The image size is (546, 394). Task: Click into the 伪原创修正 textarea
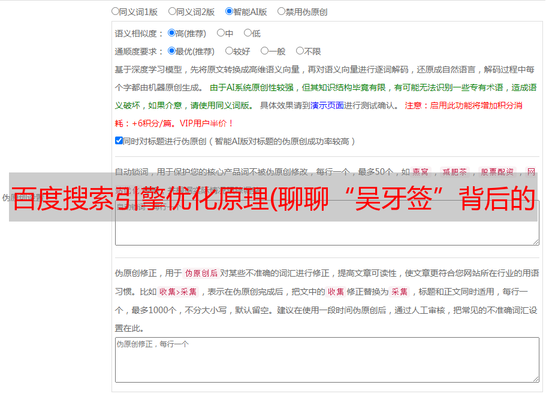(327, 360)
